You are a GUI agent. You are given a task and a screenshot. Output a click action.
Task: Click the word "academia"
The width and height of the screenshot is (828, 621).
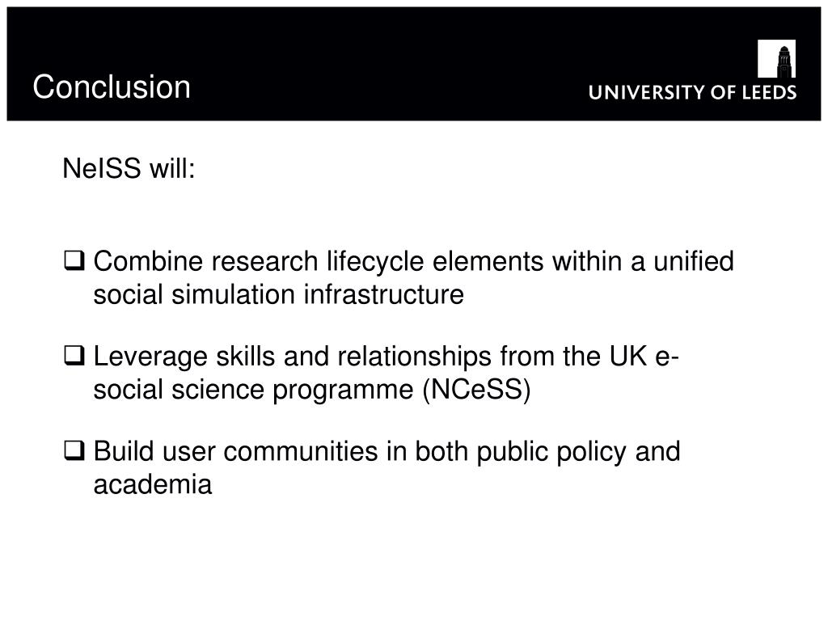(153, 484)
